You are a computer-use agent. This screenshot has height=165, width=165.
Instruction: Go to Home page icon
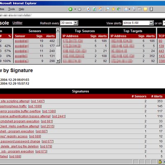tap(101, 9)
